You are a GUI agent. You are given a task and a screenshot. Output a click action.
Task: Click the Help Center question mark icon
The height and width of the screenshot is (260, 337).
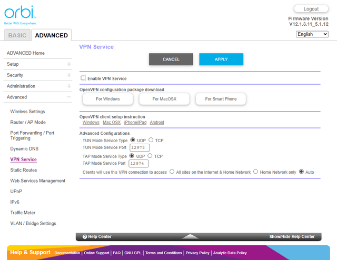click(x=85, y=236)
